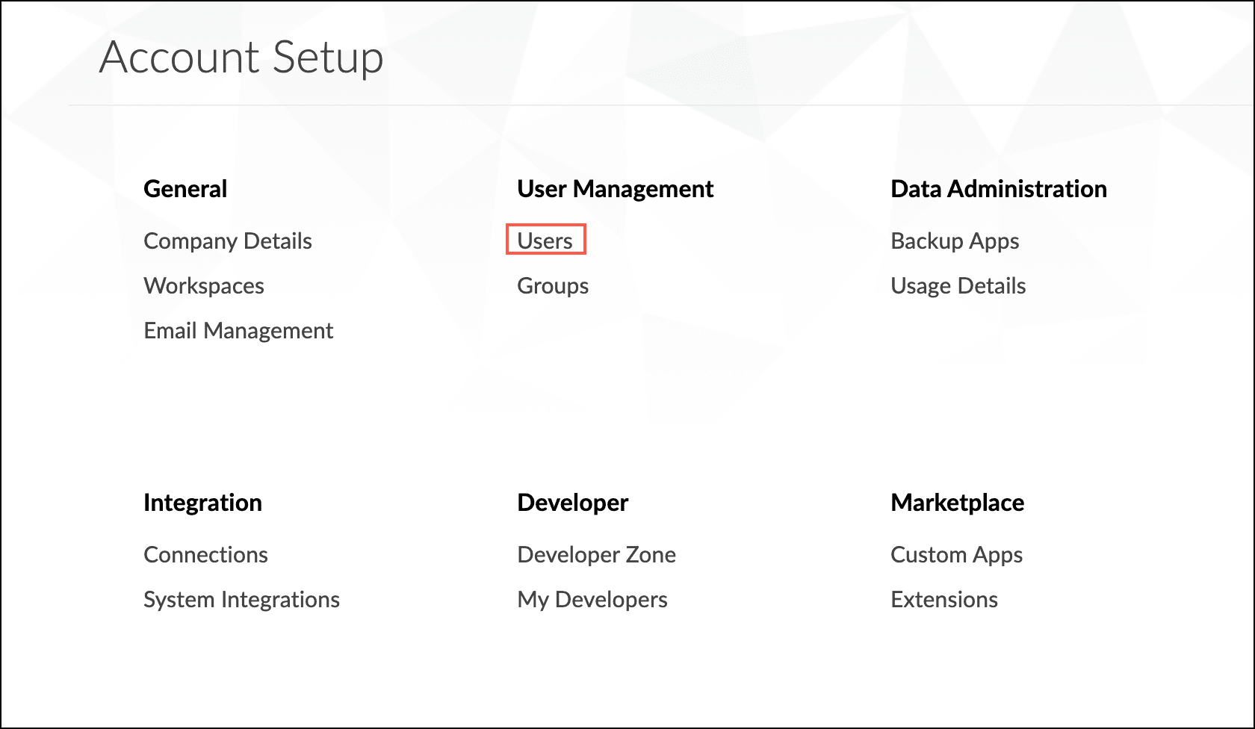
Task: Go to Workspaces settings
Action: (204, 286)
